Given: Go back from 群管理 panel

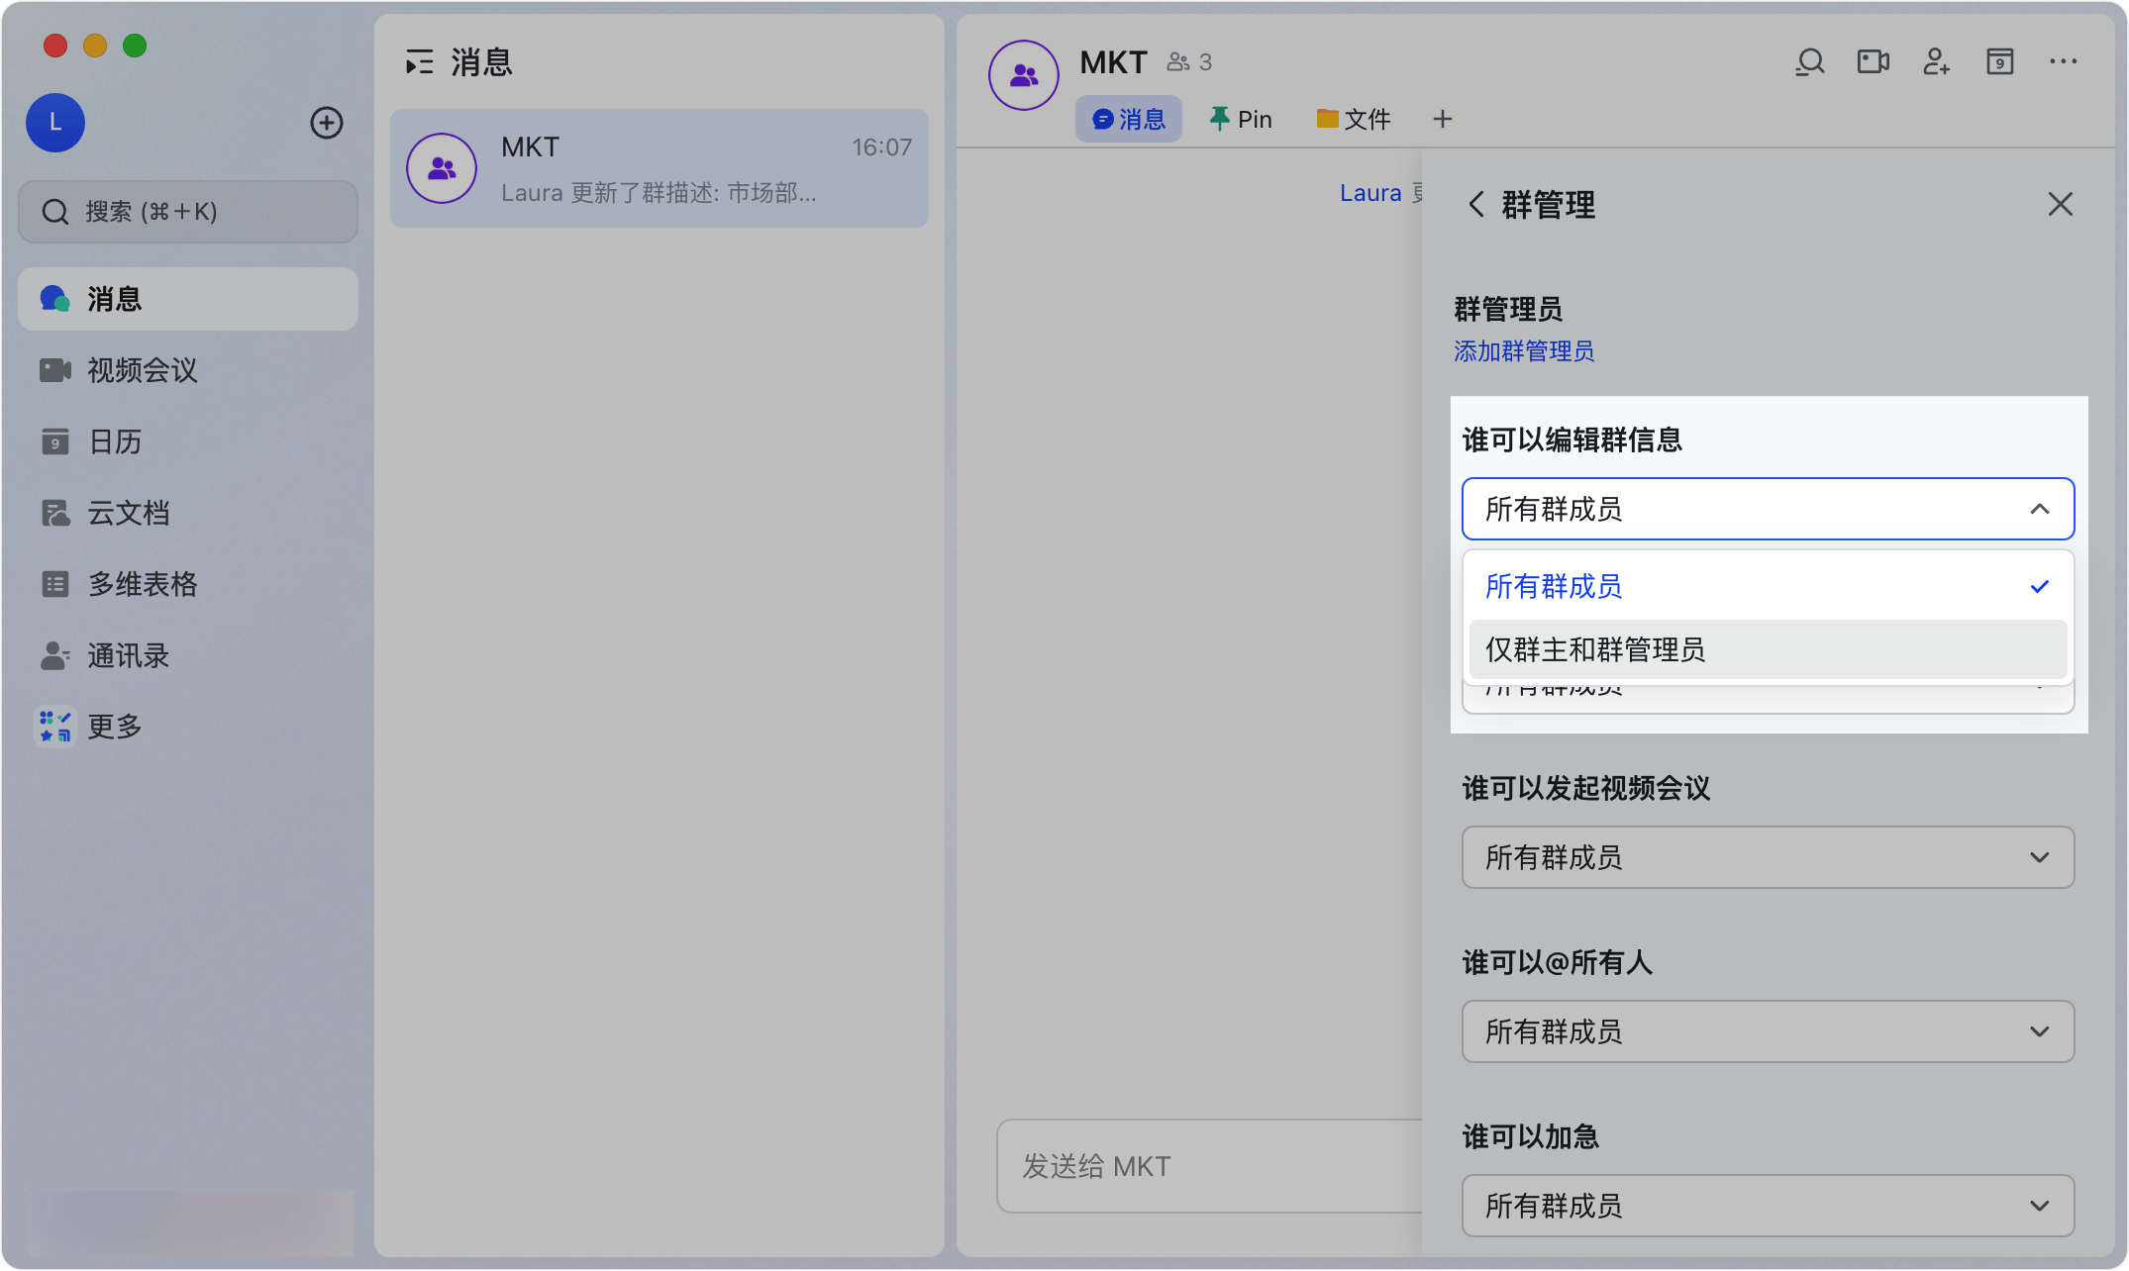Looking at the screenshot, I should pyautogui.click(x=1476, y=205).
